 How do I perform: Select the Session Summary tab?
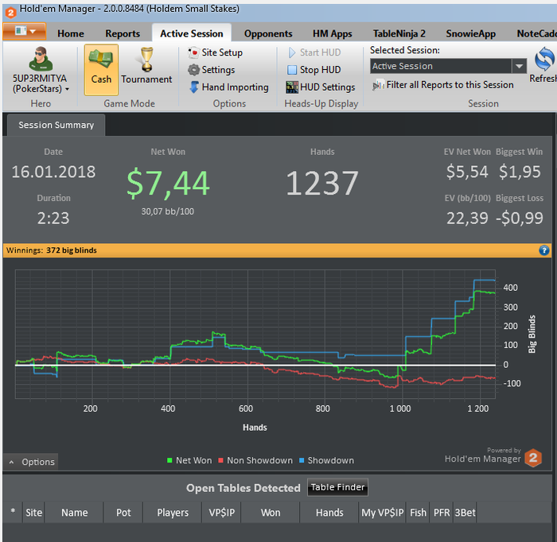(x=56, y=126)
